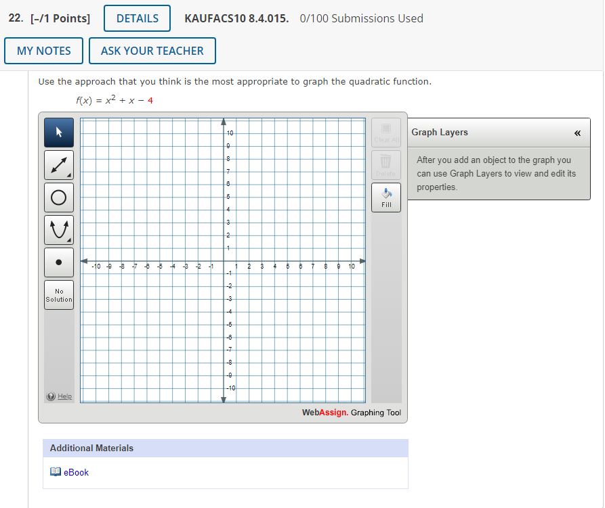Select the line drawing tool
Screen dimensions: 605x508
pyautogui.click(x=59, y=164)
